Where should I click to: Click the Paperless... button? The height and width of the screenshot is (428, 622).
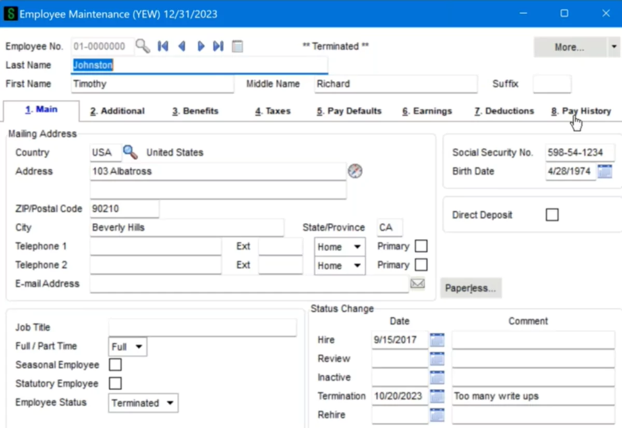click(x=471, y=288)
